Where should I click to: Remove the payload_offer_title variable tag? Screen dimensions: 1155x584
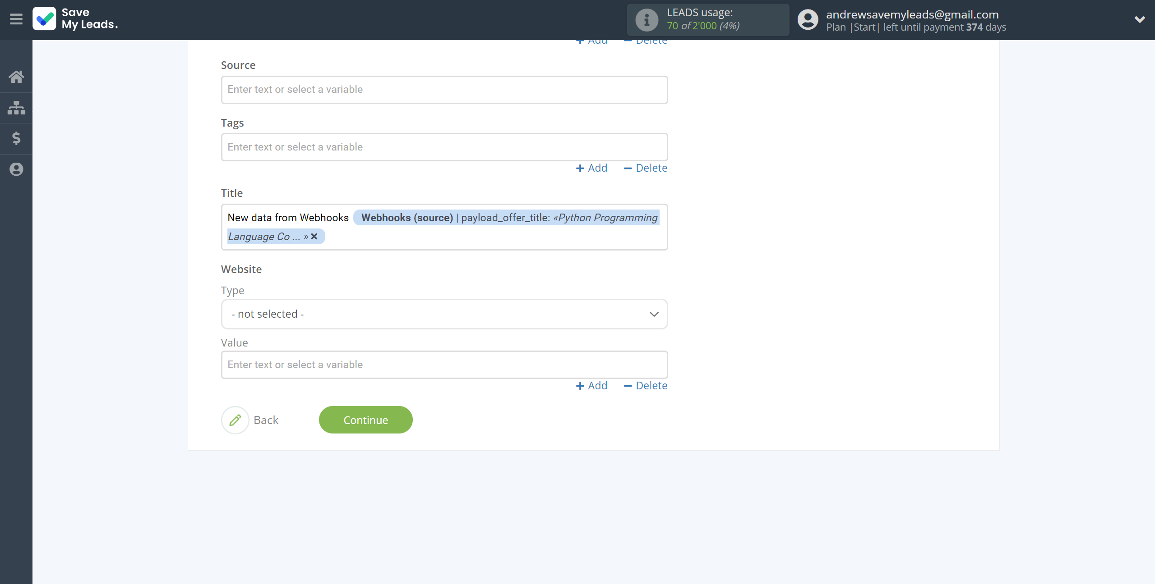315,236
